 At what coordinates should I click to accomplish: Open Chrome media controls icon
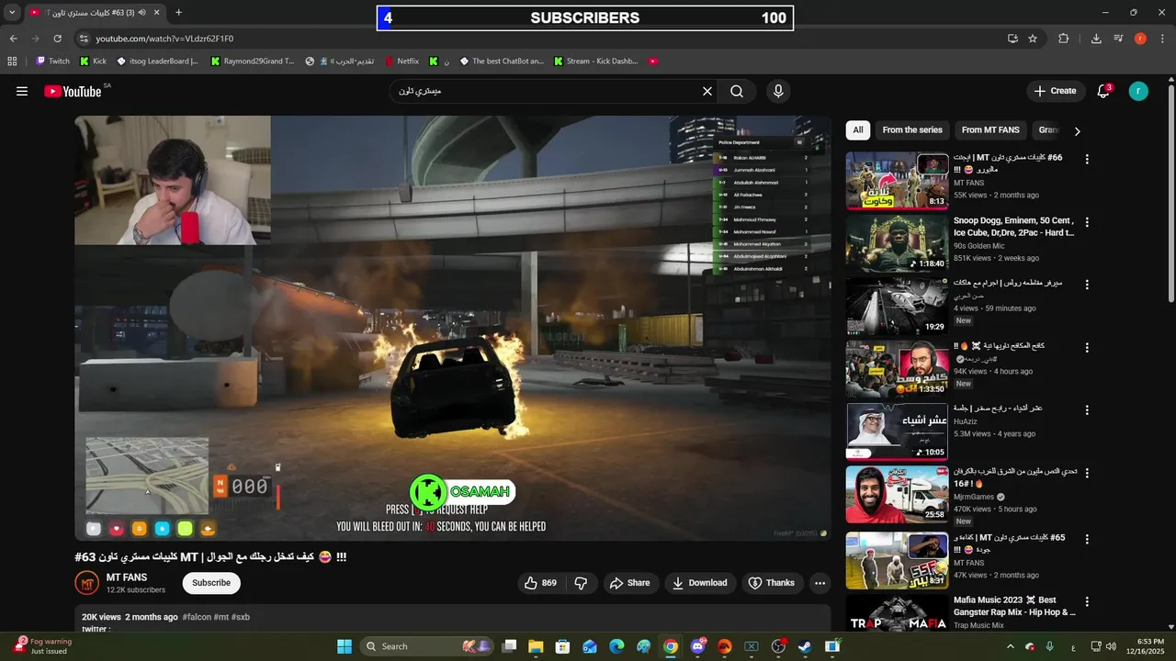(1118, 39)
